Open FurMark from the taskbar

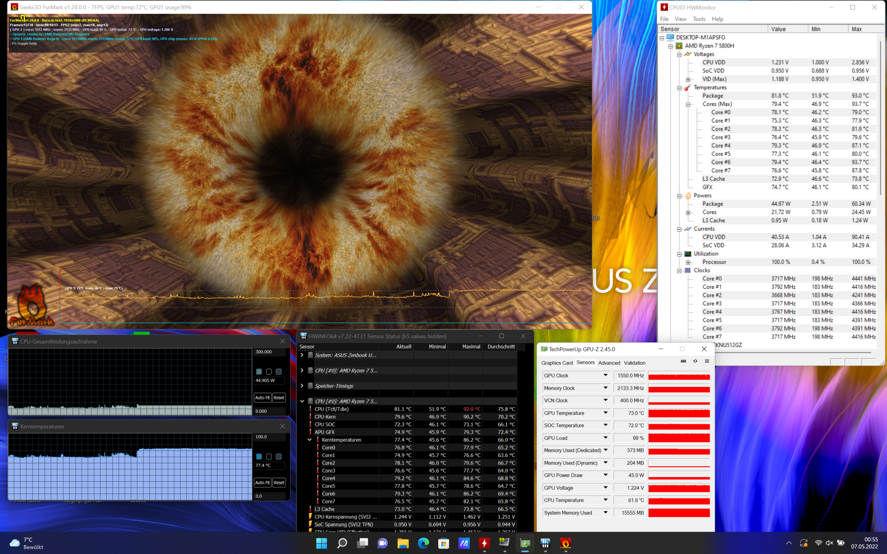click(x=565, y=543)
